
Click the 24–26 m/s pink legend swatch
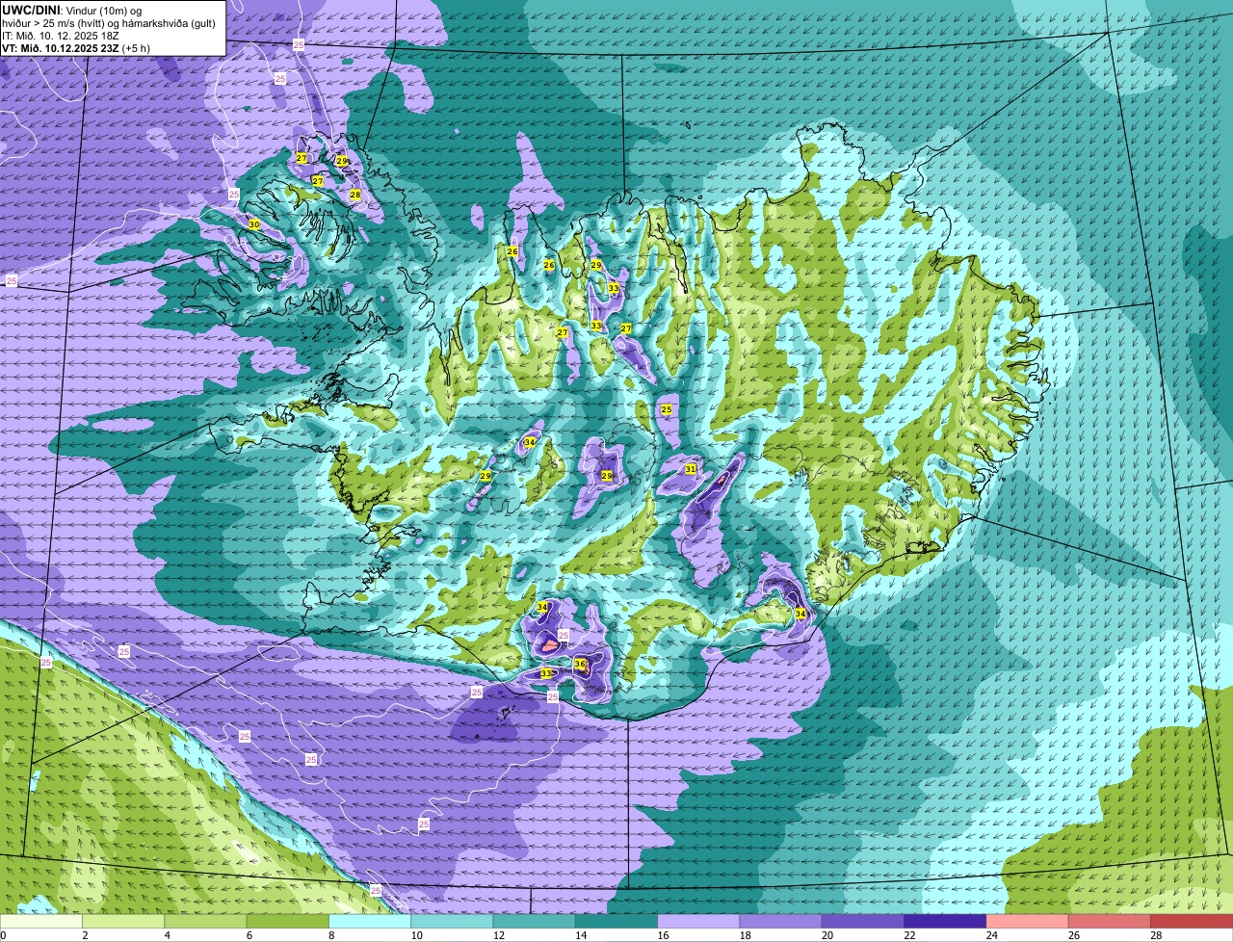click(x=1027, y=921)
